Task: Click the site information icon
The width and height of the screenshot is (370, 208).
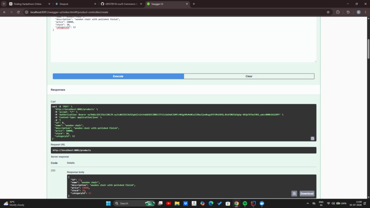Action: tap(27, 12)
